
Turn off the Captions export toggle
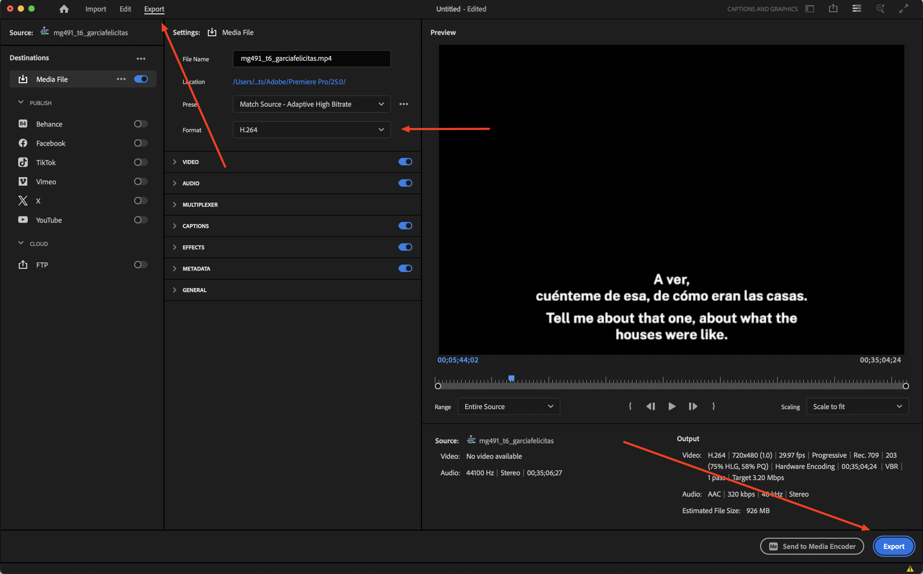(405, 226)
